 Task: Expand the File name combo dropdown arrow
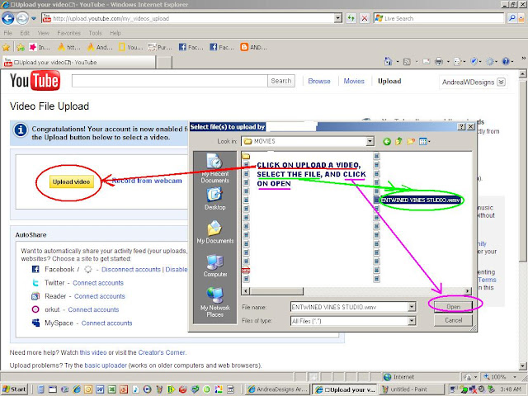tap(412, 307)
